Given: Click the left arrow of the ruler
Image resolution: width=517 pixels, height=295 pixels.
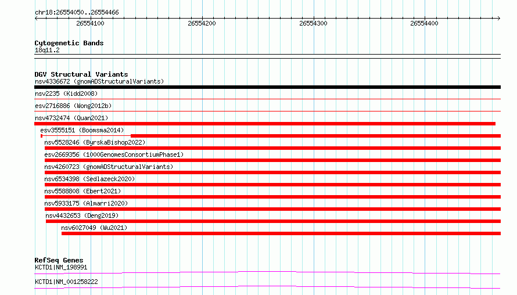Looking at the screenshot, I should (36, 19).
